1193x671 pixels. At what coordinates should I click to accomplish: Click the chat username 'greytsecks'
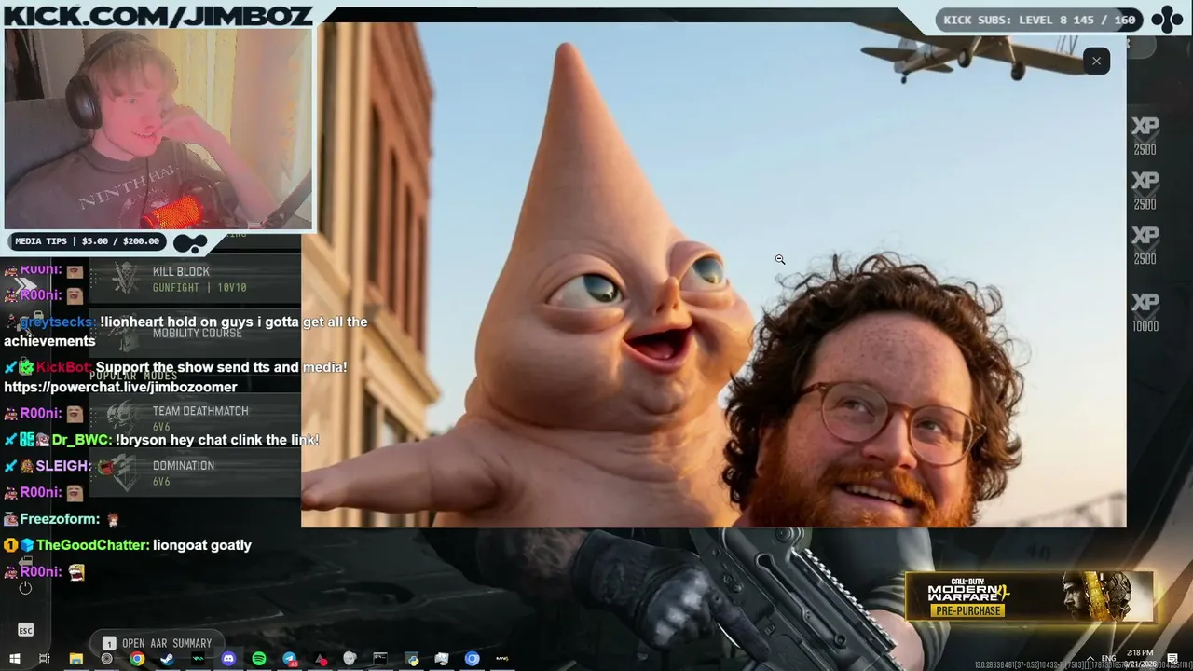tap(57, 322)
